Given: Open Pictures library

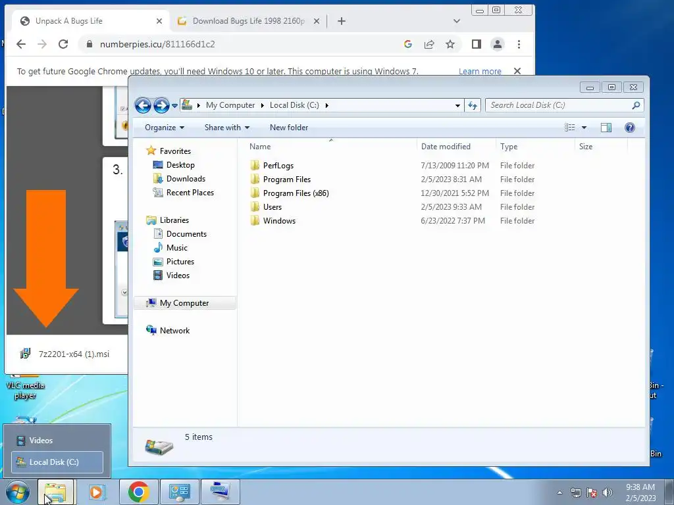Looking at the screenshot, I should click(180, 262).
